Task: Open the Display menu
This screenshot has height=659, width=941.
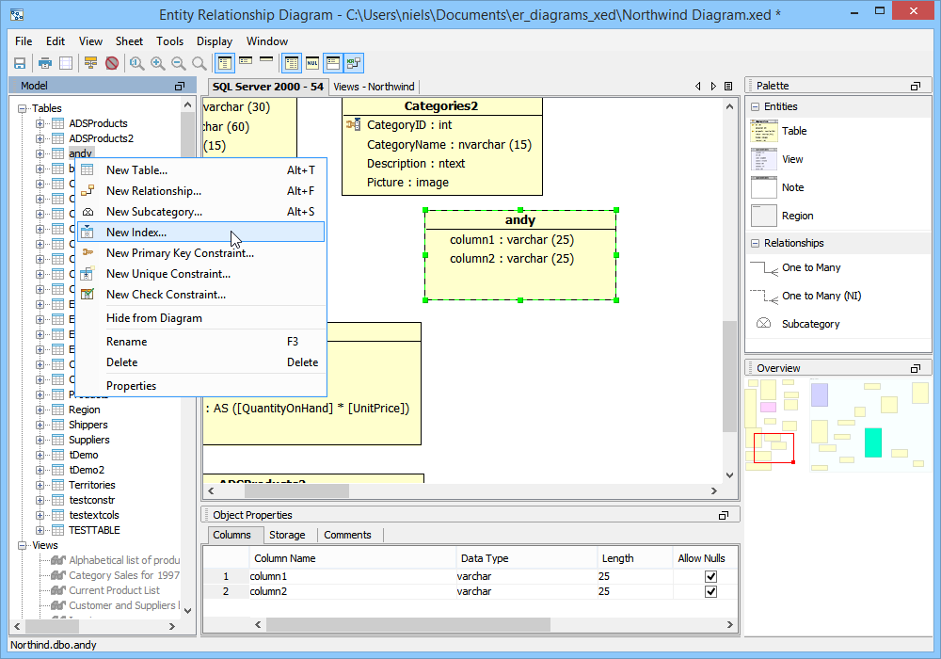Action: tap(215, 41)
